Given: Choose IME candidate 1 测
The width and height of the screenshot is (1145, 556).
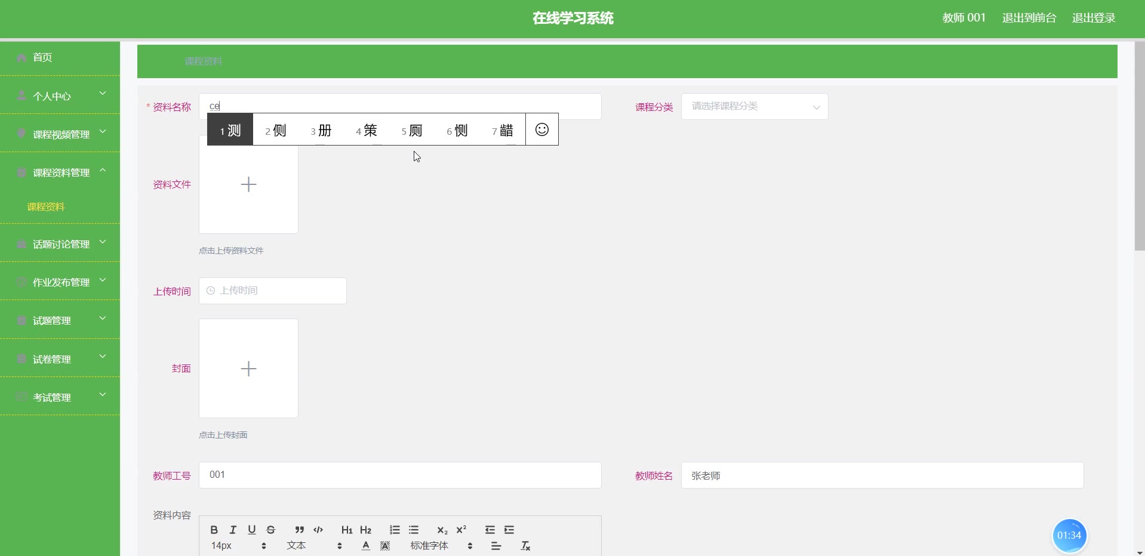Looking at the screenshot, I should 230,129.
